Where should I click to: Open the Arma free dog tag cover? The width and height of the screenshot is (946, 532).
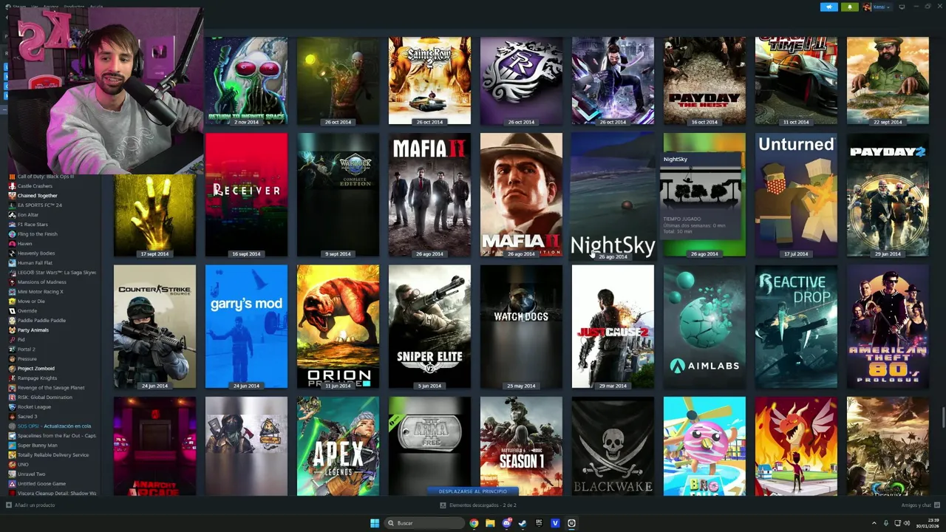[x=429, y=446]
